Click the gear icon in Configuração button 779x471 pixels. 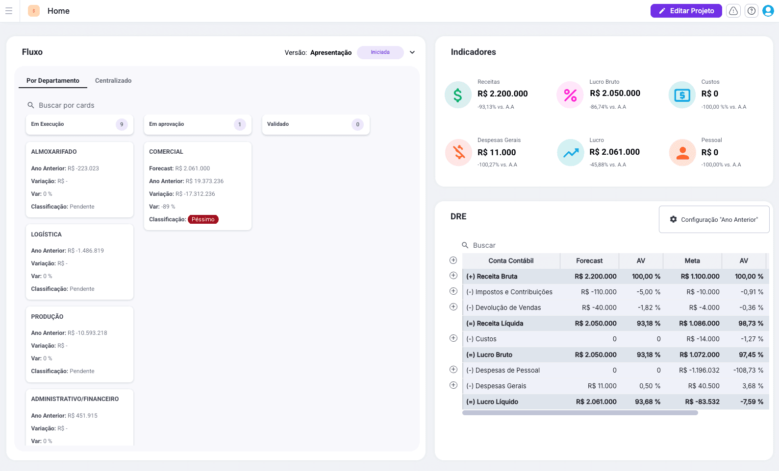click(674, 219)
